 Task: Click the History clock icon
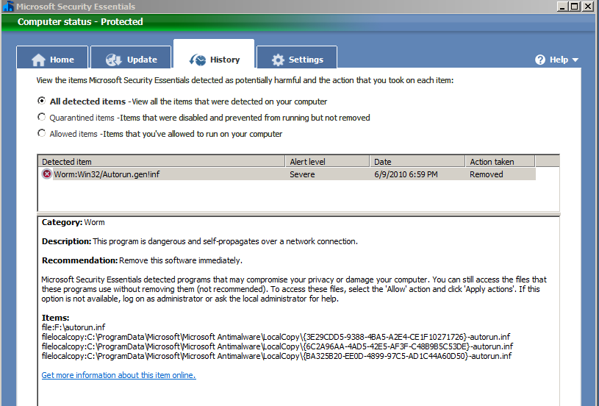pos(198,60)
